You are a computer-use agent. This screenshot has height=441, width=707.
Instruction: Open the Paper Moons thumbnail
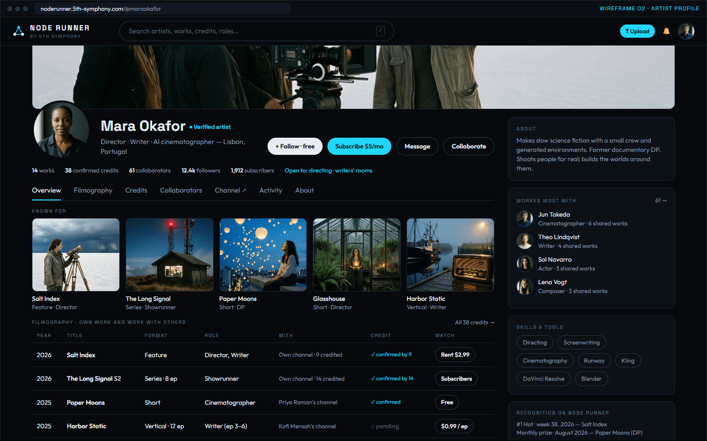[x=263, y=255]
